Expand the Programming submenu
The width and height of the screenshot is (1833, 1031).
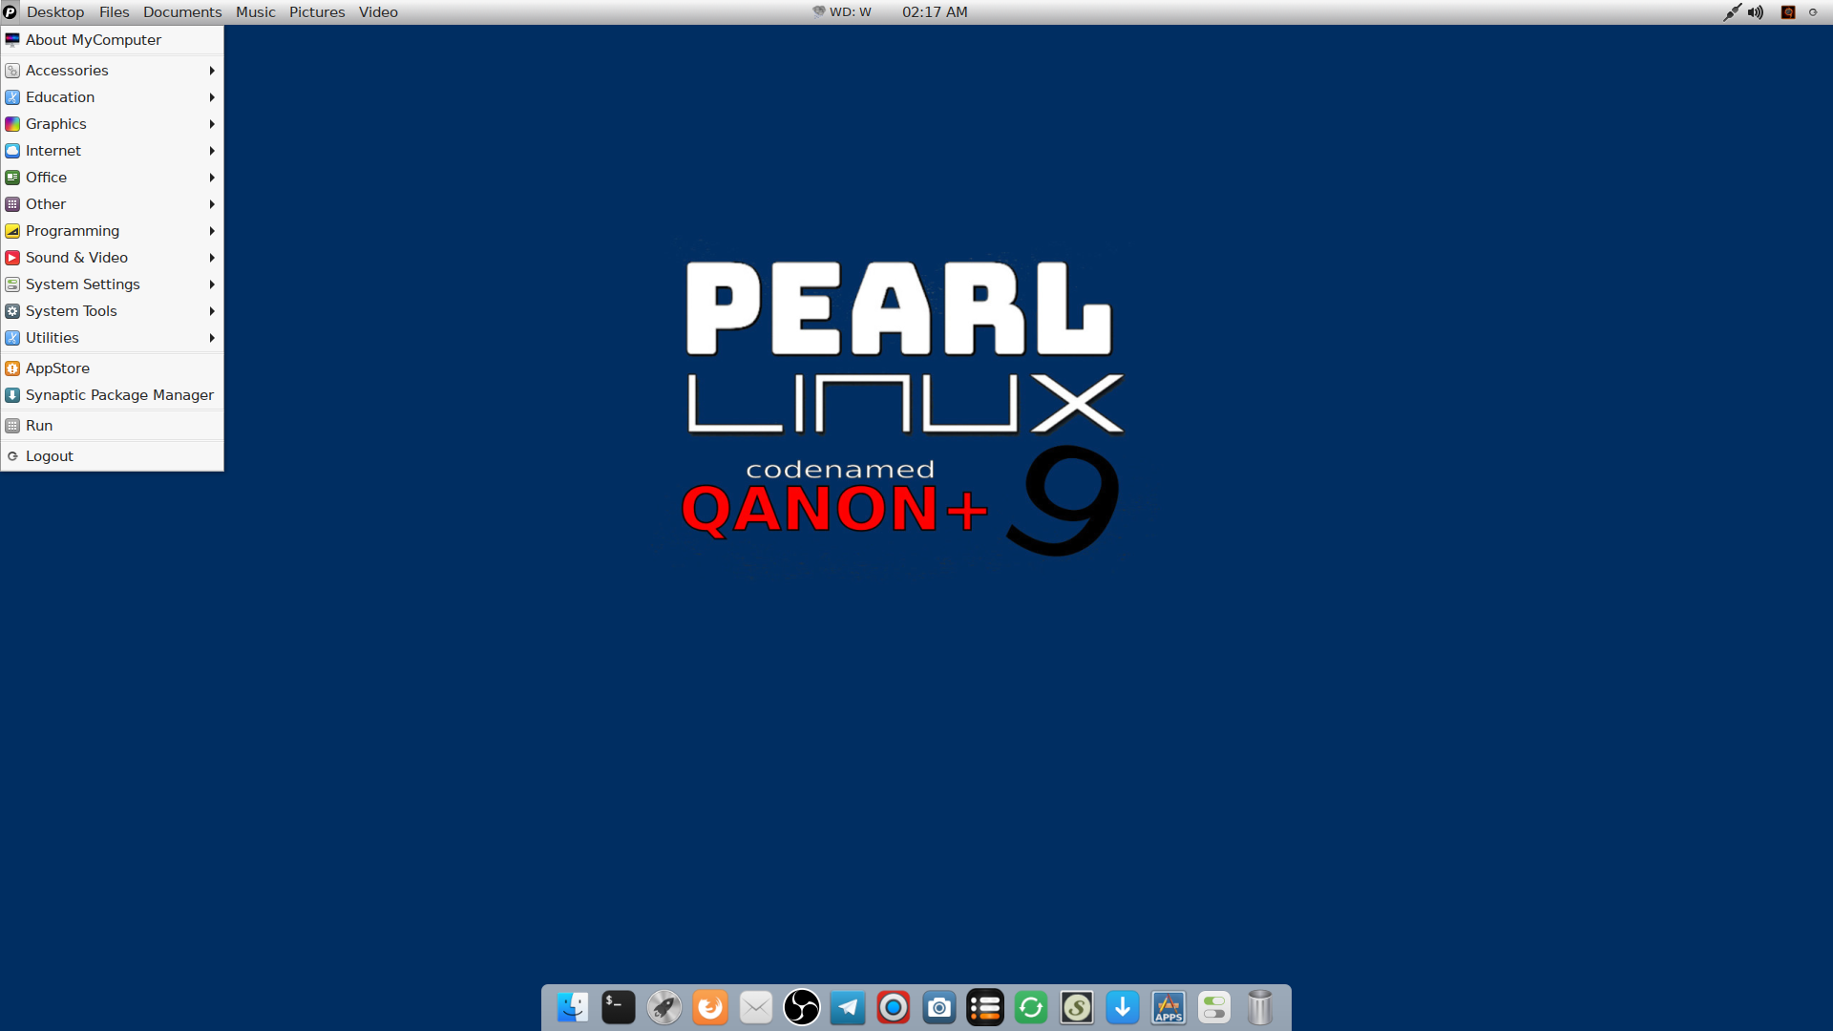pyautogui.click(x=112, y=231)
